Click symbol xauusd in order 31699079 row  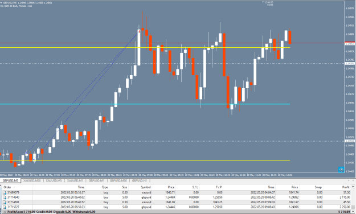coord(146,193)
